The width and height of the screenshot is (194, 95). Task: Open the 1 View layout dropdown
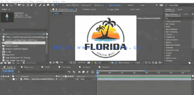[x=139, y=62]
